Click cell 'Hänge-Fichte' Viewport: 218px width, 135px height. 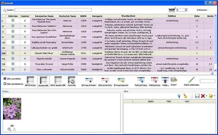[x=67, y=64]
